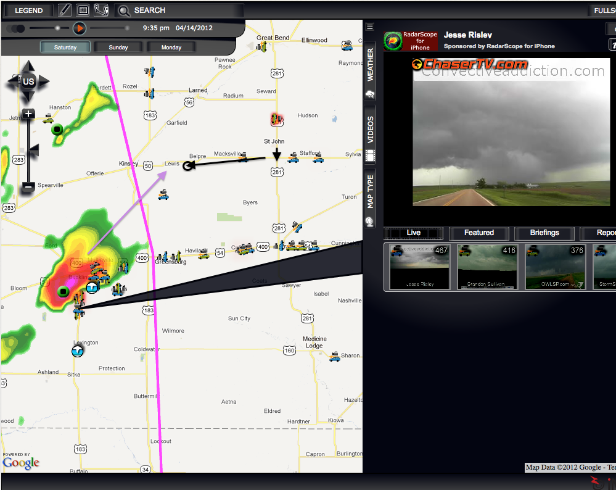Click tornado report icon near Bucklin
616x490 pixels.
tap(92, 288)
